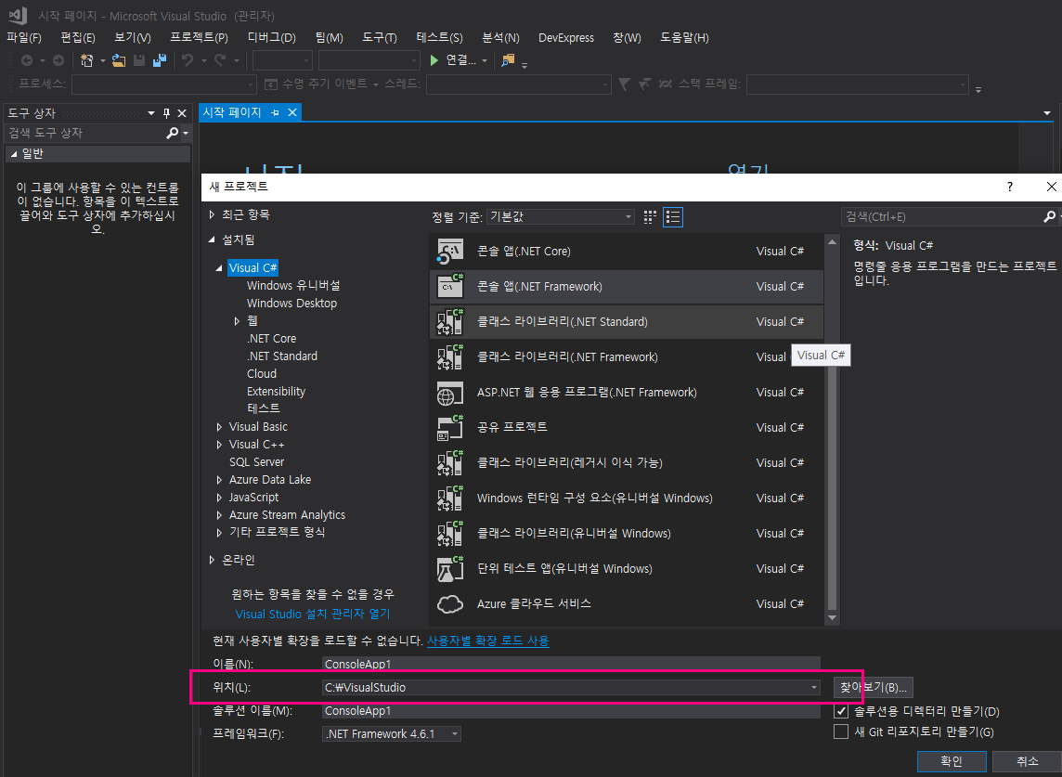Click the Redo toolbar icon
This screenshot has width=1062, height=777.
coord(220,61)
